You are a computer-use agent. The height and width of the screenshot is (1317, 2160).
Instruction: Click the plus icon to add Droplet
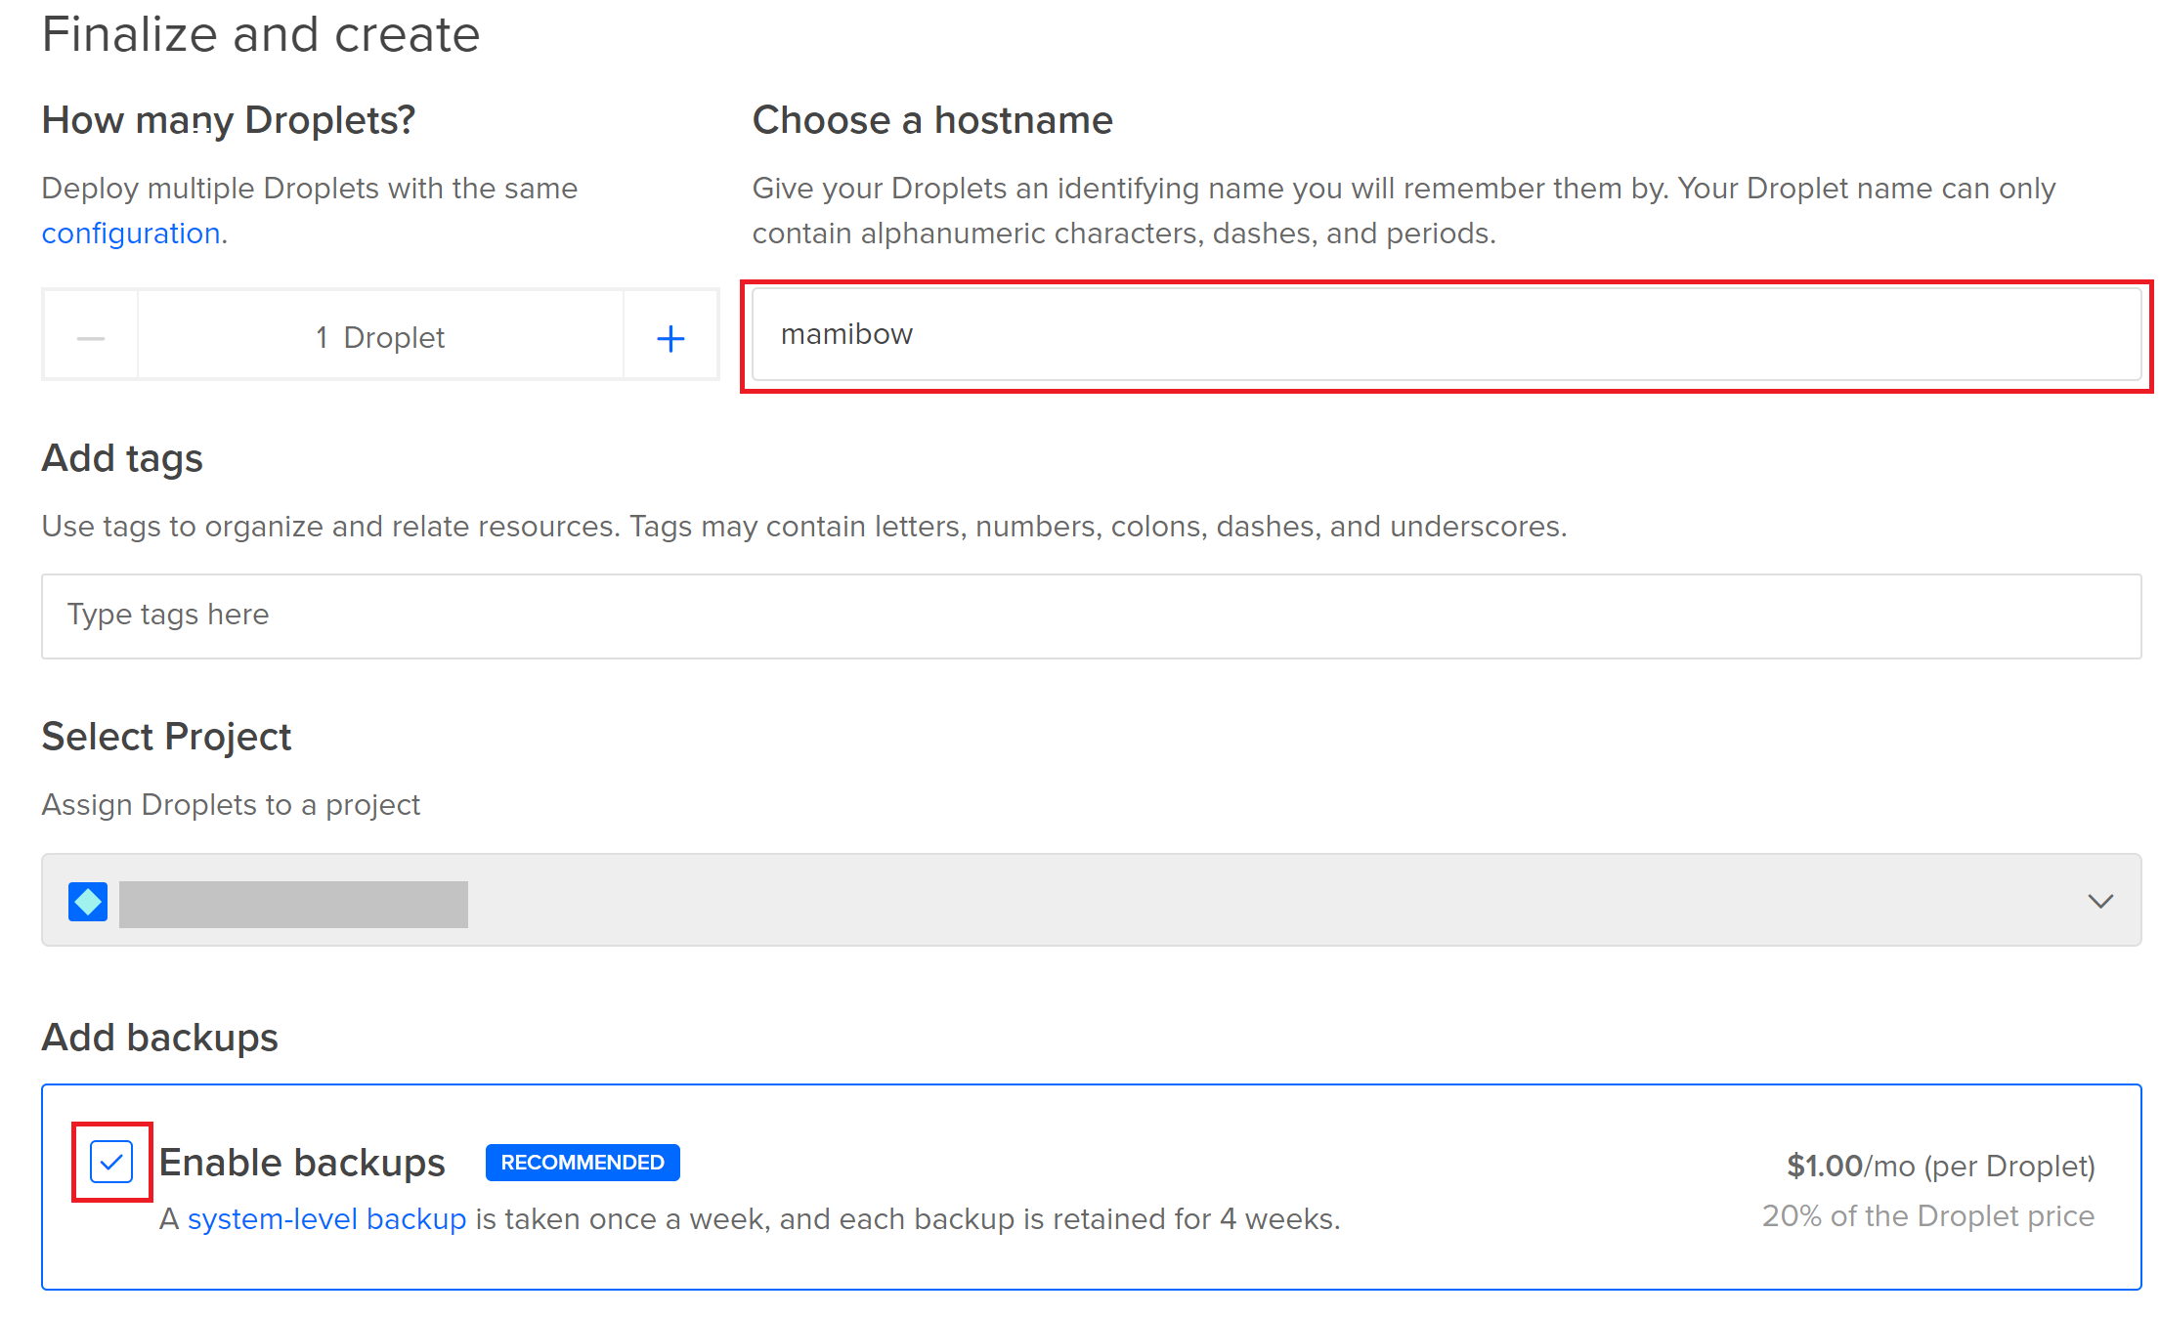[670, 338]
